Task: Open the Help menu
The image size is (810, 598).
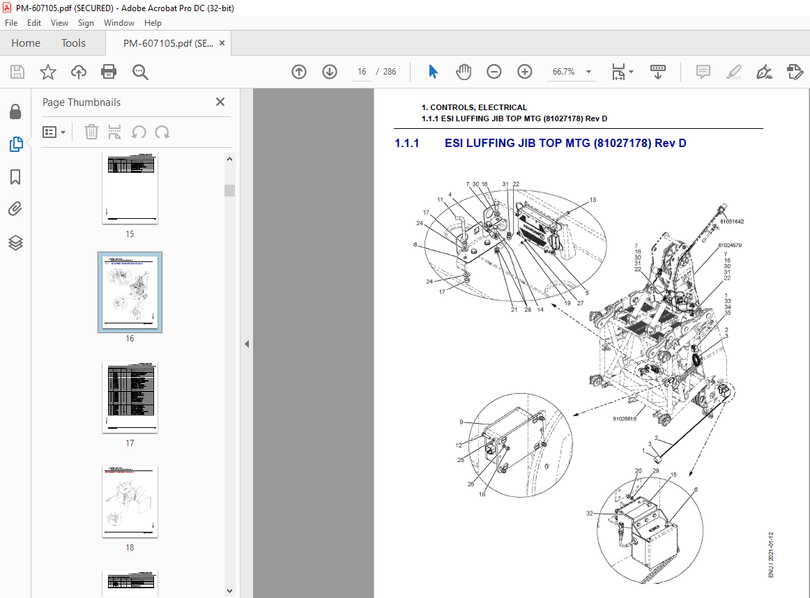Action: [153, 23]
